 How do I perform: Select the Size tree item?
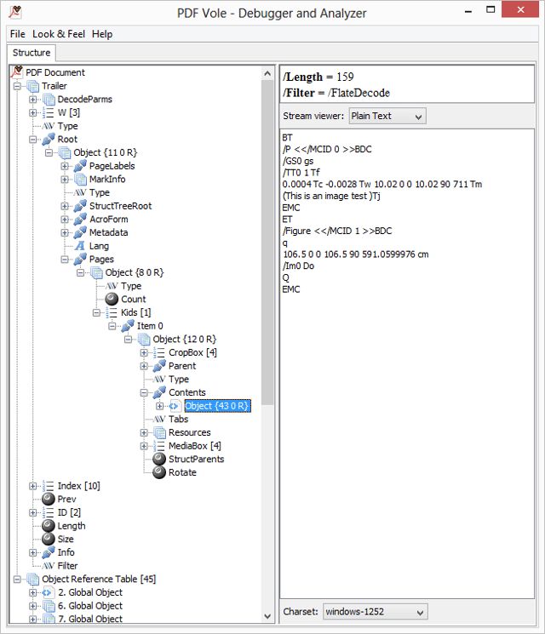(x=66, y=539)
